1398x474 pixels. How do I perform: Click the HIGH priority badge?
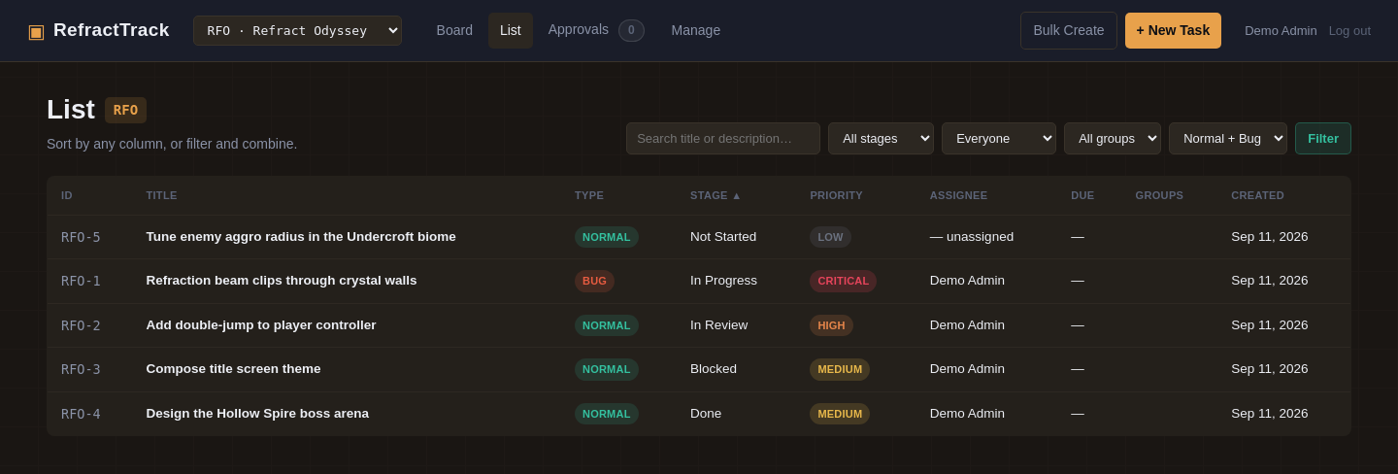[x=831, y=325]
